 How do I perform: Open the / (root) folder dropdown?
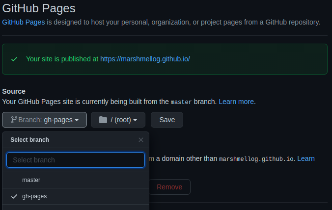pyautogui.click(x=118, y=120)
